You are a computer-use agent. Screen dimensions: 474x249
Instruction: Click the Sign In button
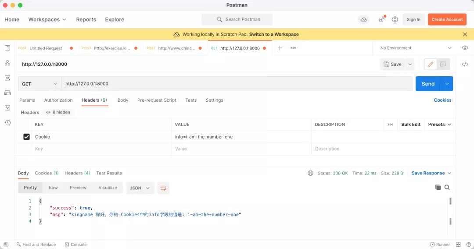point(413,20)
